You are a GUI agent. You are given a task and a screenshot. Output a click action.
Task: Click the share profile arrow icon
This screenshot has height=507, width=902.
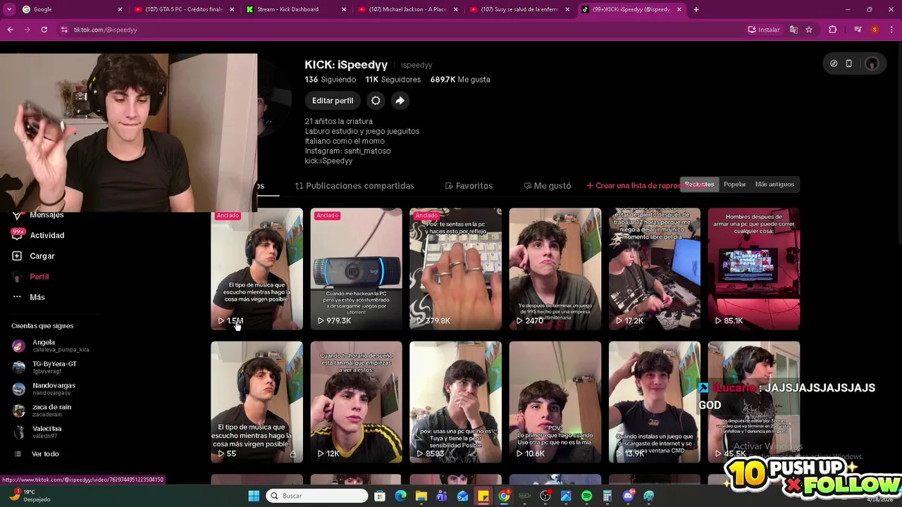pyautogui.click(x=400, y=101)
